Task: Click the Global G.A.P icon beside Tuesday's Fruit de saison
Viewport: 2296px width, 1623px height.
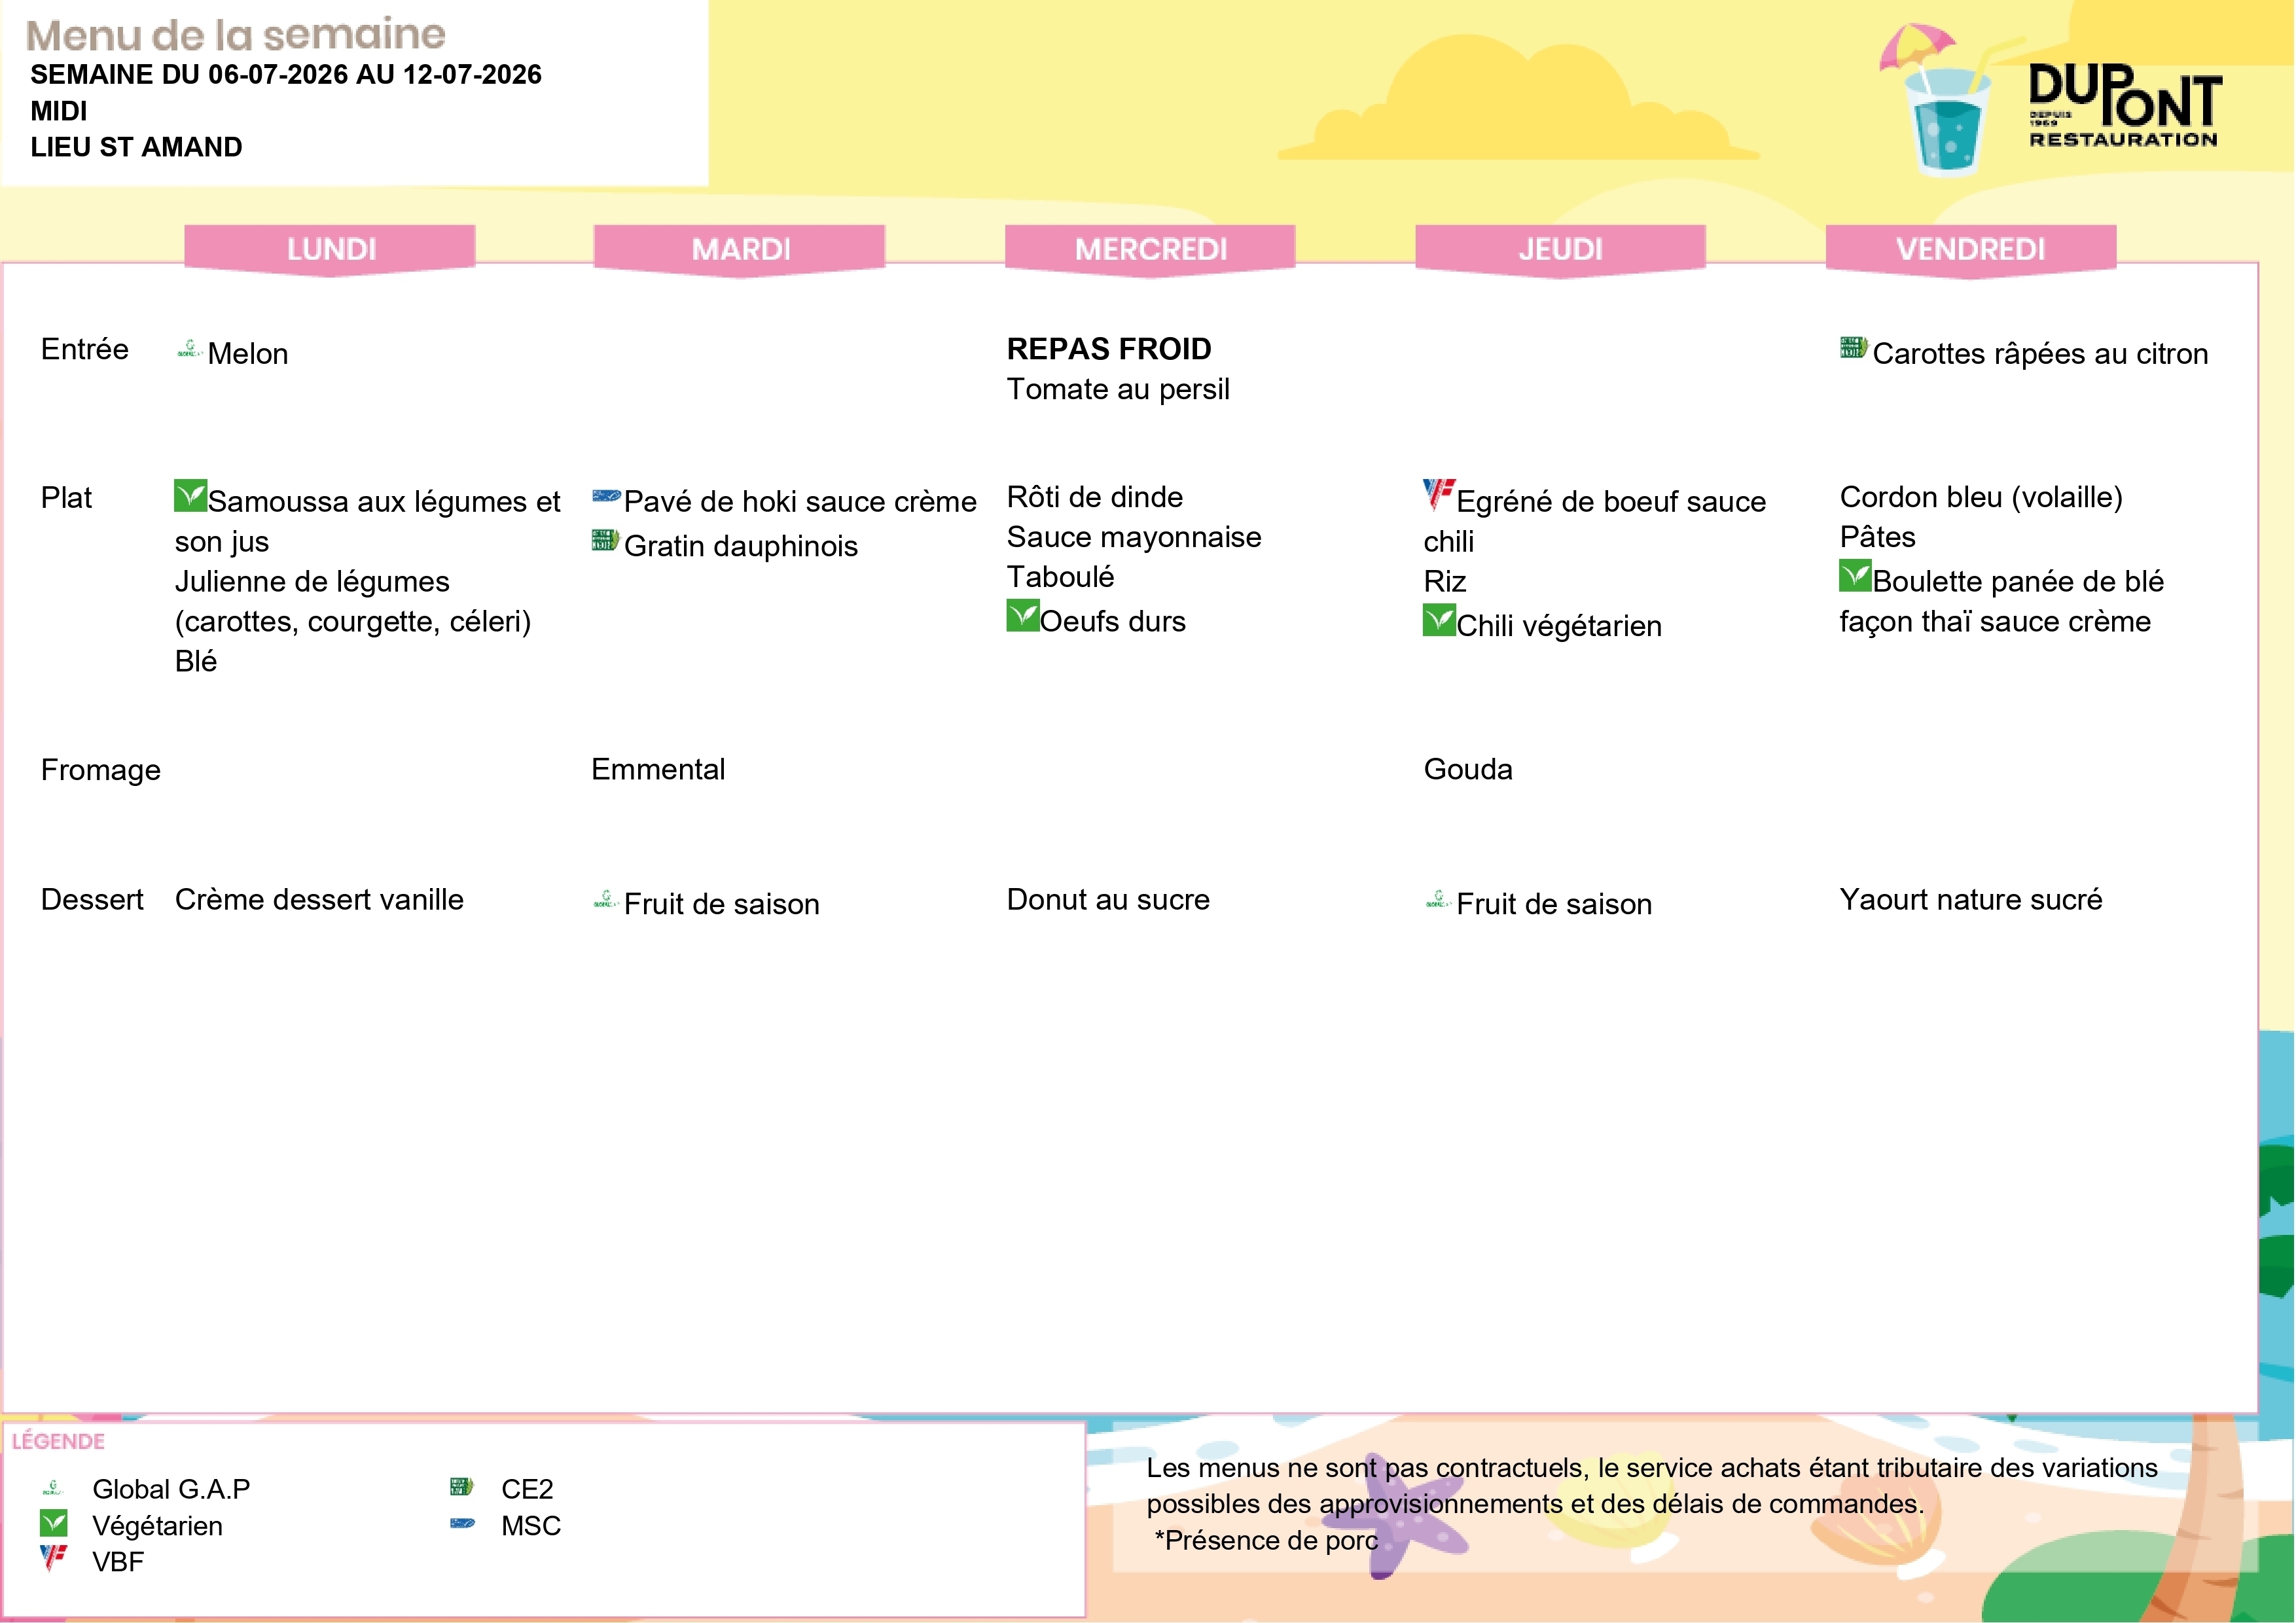Action: 605,899
